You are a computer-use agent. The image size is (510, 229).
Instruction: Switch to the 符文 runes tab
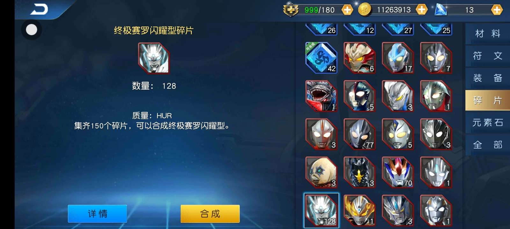tap(488, 56)
